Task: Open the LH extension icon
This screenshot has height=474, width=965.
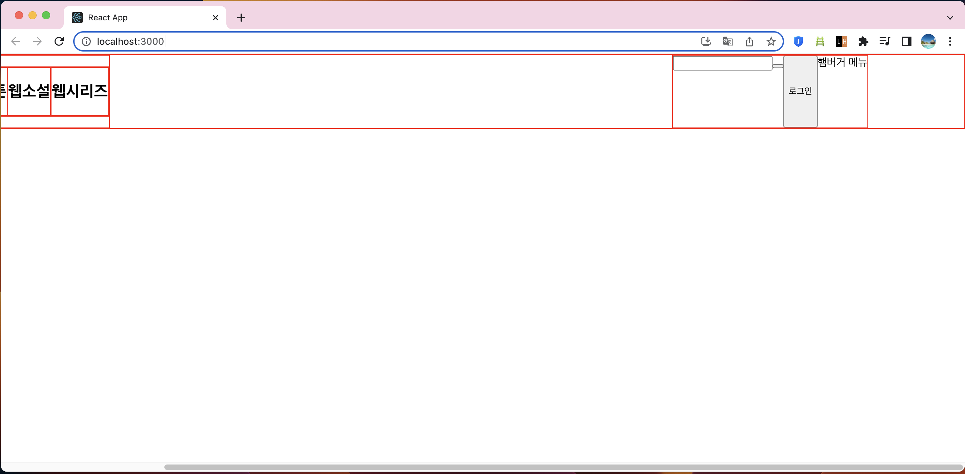Action: coord(841,41)
